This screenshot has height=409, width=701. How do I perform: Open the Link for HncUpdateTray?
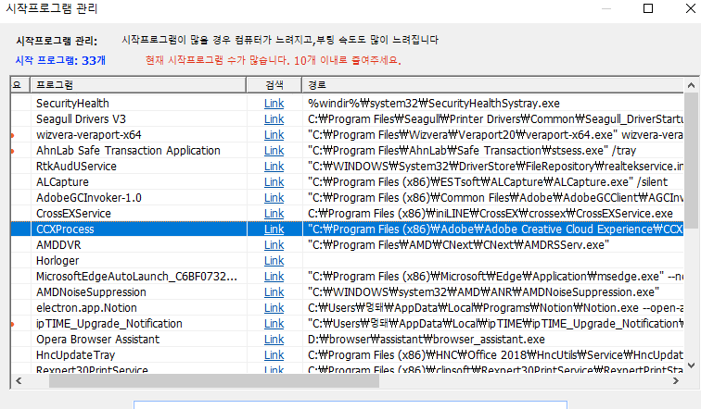pos(274,355)
